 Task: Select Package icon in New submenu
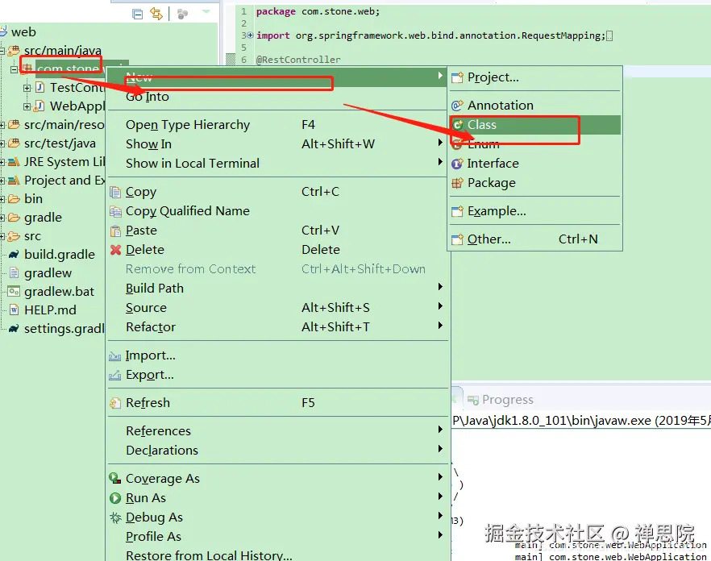pos(457,183)
